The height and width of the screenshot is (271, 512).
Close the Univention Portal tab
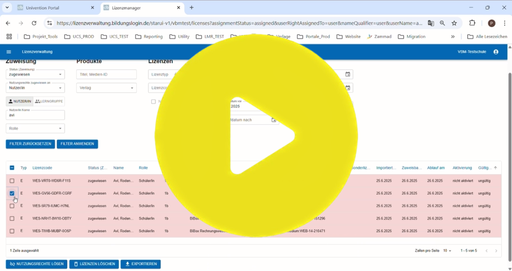(92, 8)
